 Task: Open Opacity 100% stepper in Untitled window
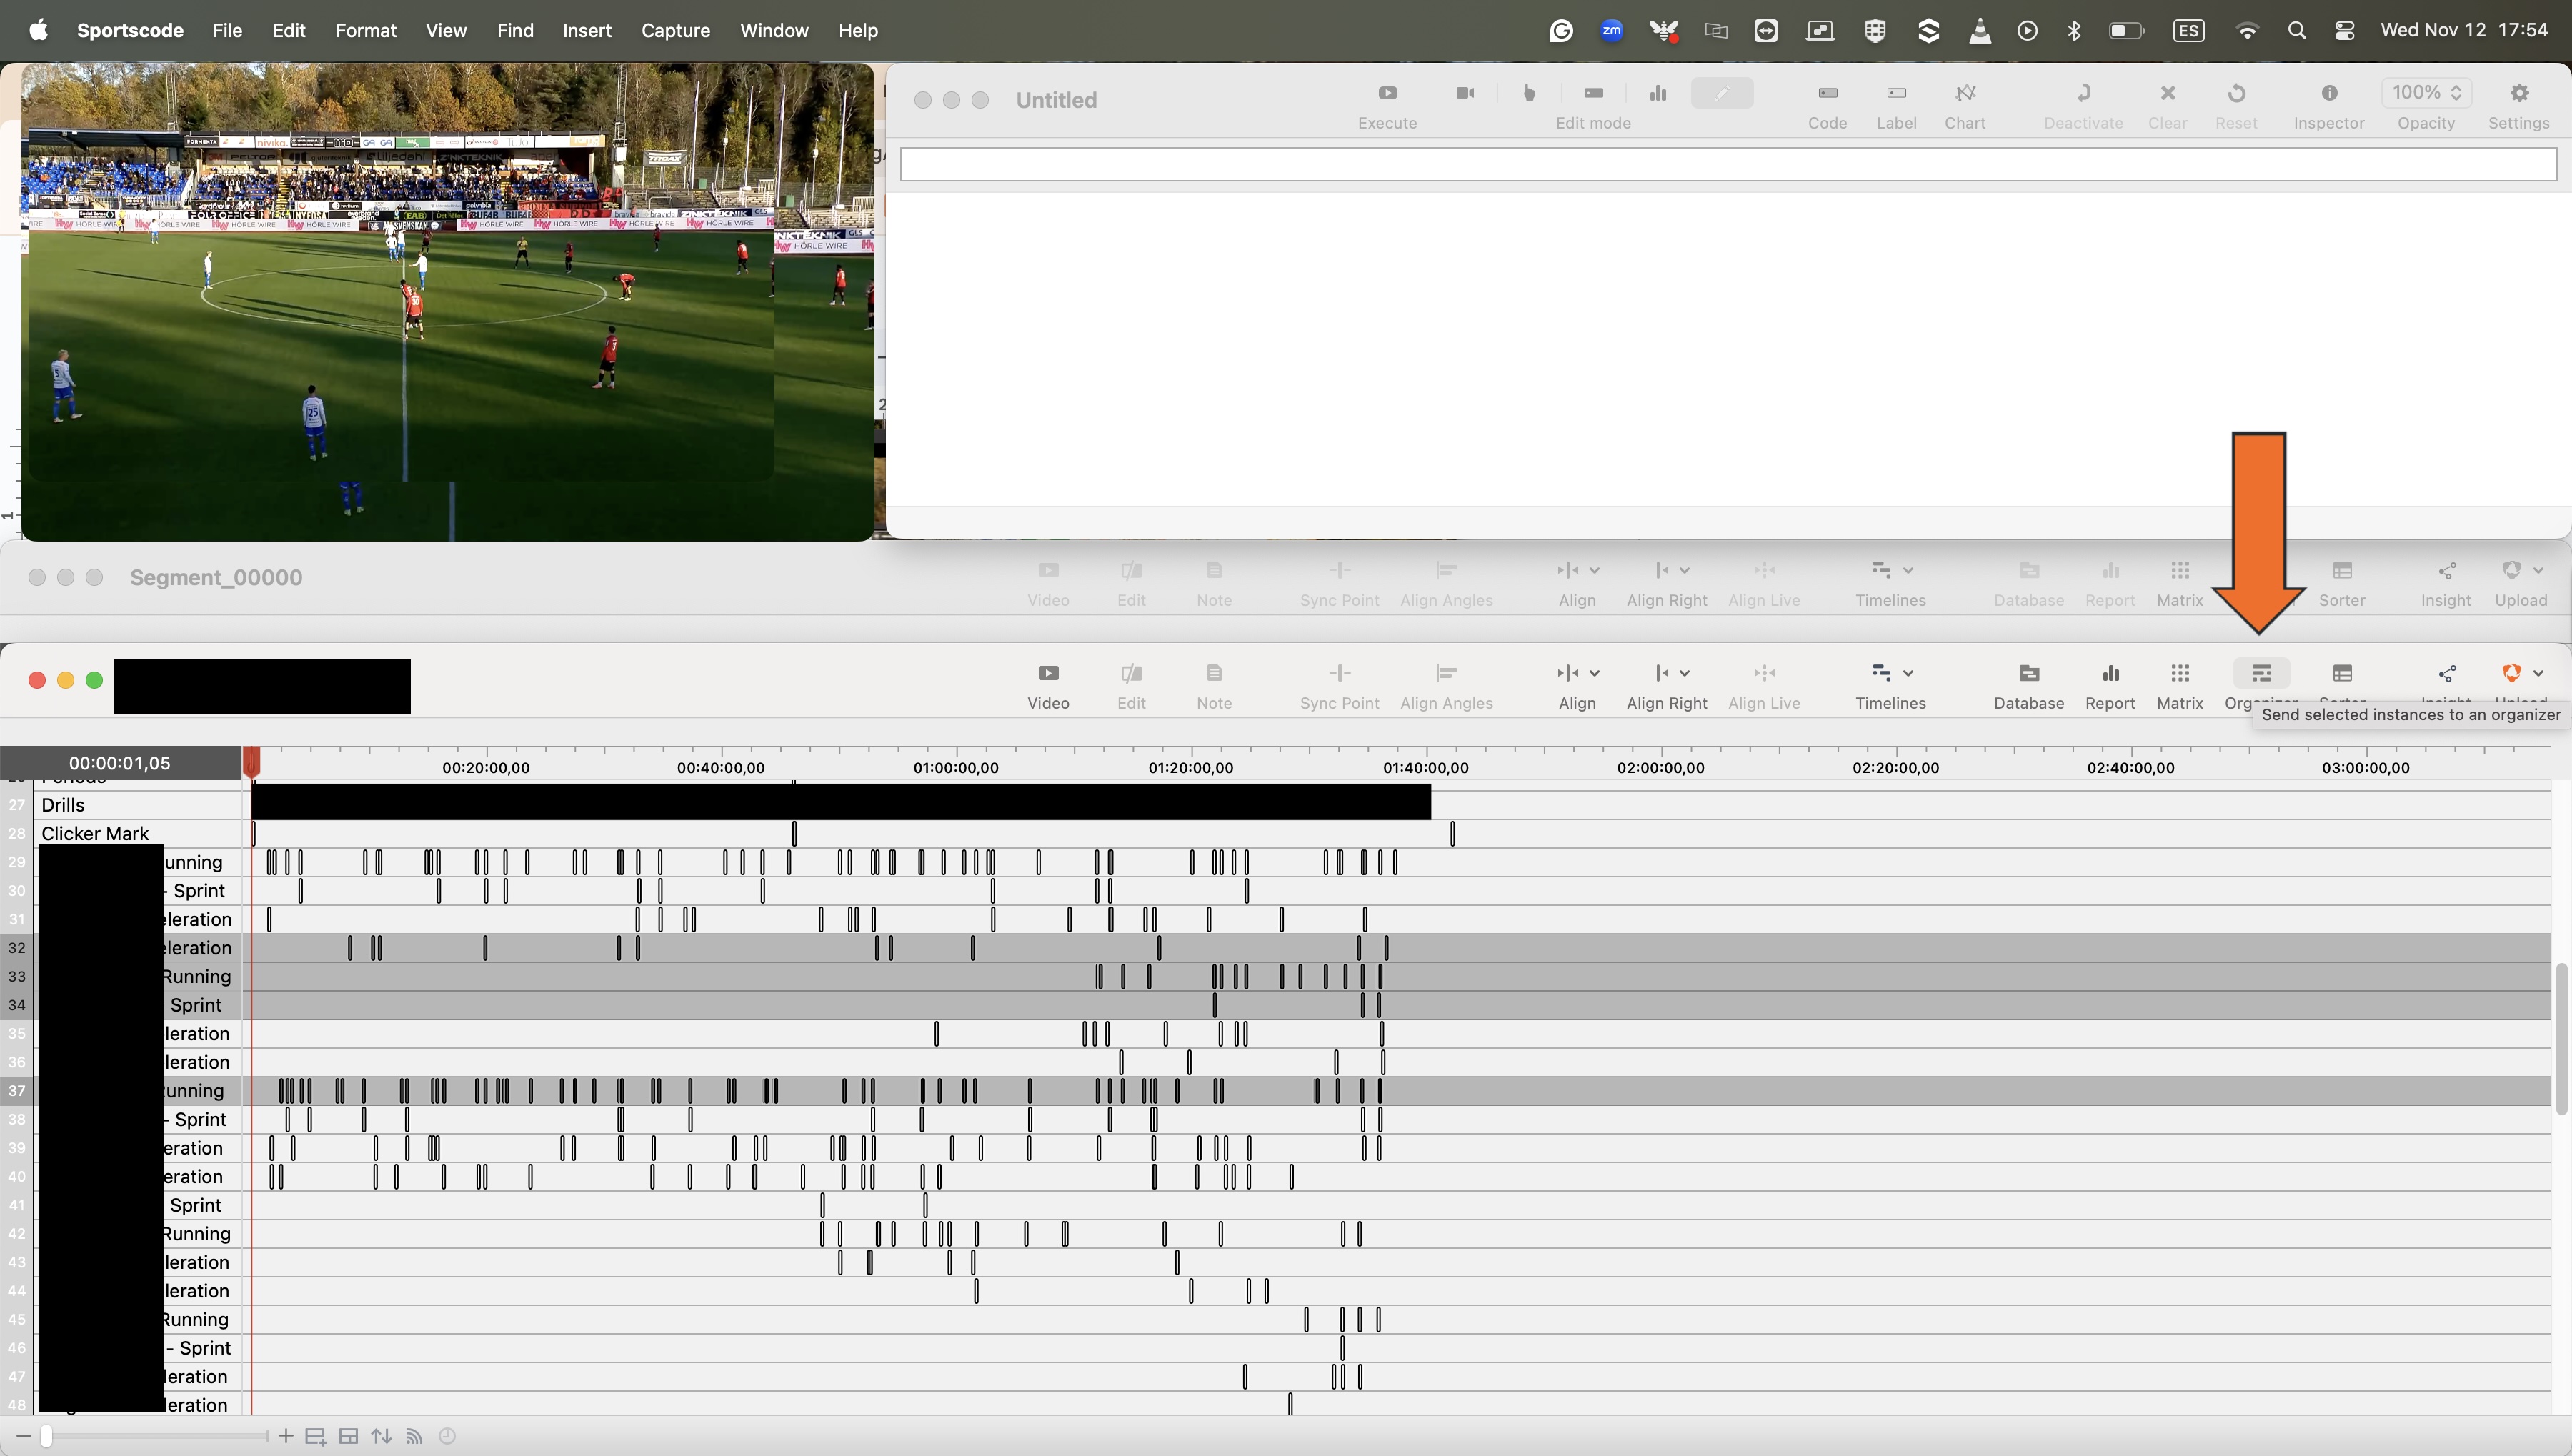[2426, 92]
